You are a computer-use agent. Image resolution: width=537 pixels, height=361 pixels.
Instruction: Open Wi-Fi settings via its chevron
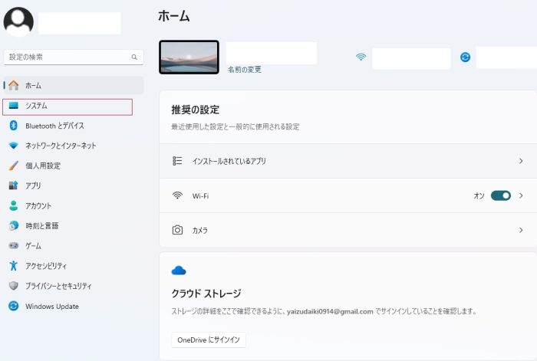(521, 195)
